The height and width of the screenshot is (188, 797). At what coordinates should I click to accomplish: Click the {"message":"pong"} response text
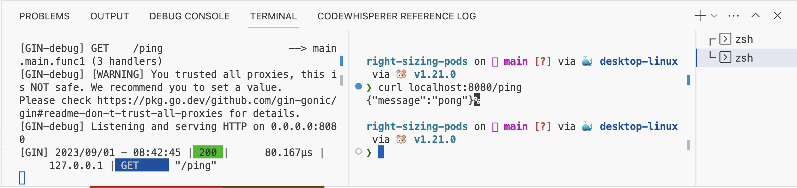[x=420, y=100]
